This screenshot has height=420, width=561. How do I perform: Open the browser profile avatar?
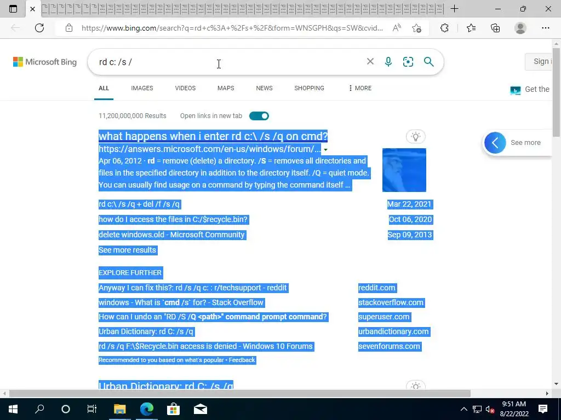[520, 28]
